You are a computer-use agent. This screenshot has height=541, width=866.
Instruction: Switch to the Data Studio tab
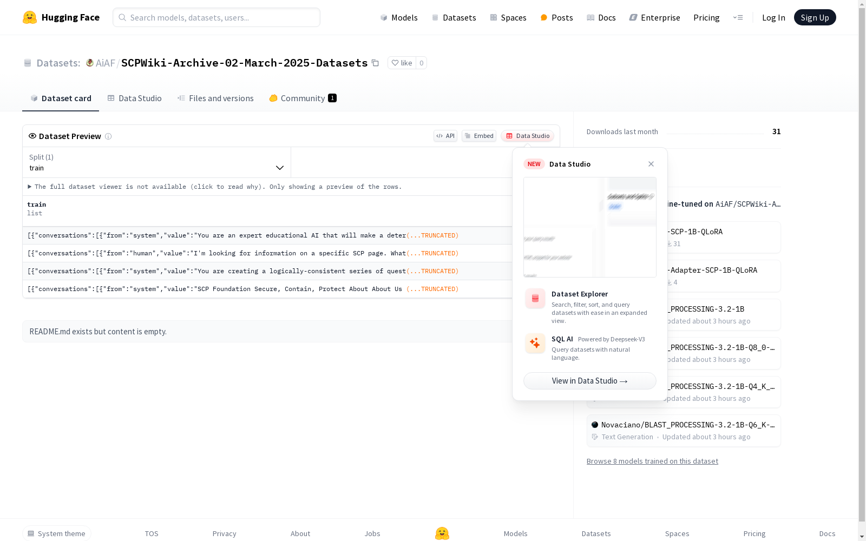point(135,98)
